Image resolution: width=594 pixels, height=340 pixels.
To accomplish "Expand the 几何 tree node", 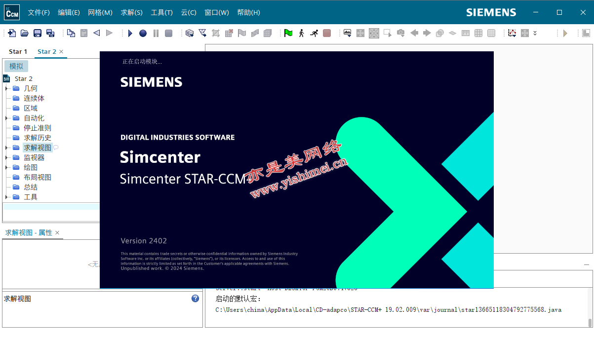I will point(7,88).
